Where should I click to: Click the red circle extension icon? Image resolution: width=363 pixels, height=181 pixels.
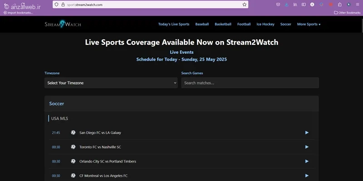(x=331, y=5)
